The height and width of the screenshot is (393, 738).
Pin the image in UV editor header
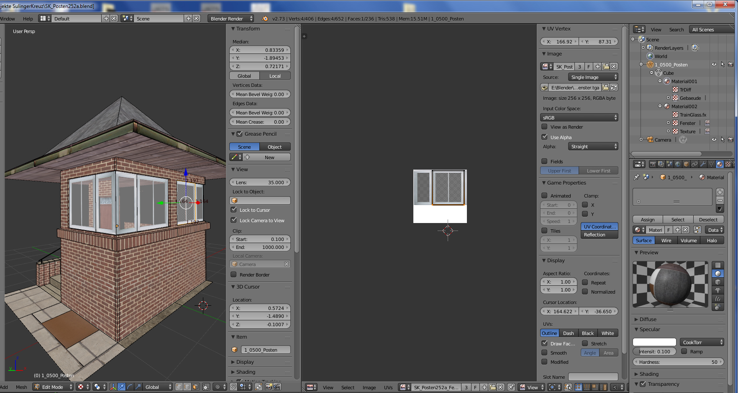pyautogui.click(x=511, y=388)
